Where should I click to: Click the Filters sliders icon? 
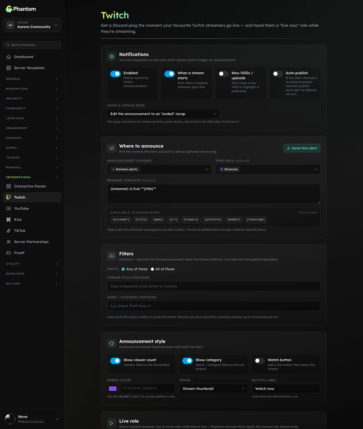tap(112, 256)
